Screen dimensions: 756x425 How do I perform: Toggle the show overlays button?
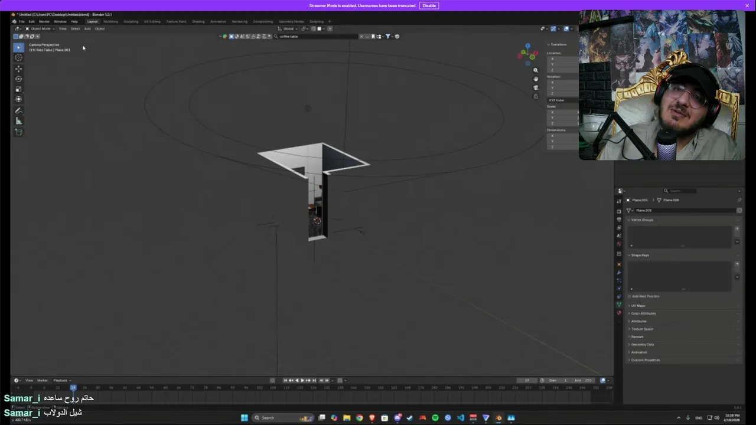tap(566, 28)
